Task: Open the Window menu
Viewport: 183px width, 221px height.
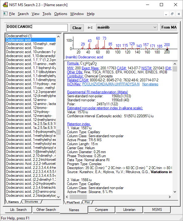Action: tap(77, 14)
